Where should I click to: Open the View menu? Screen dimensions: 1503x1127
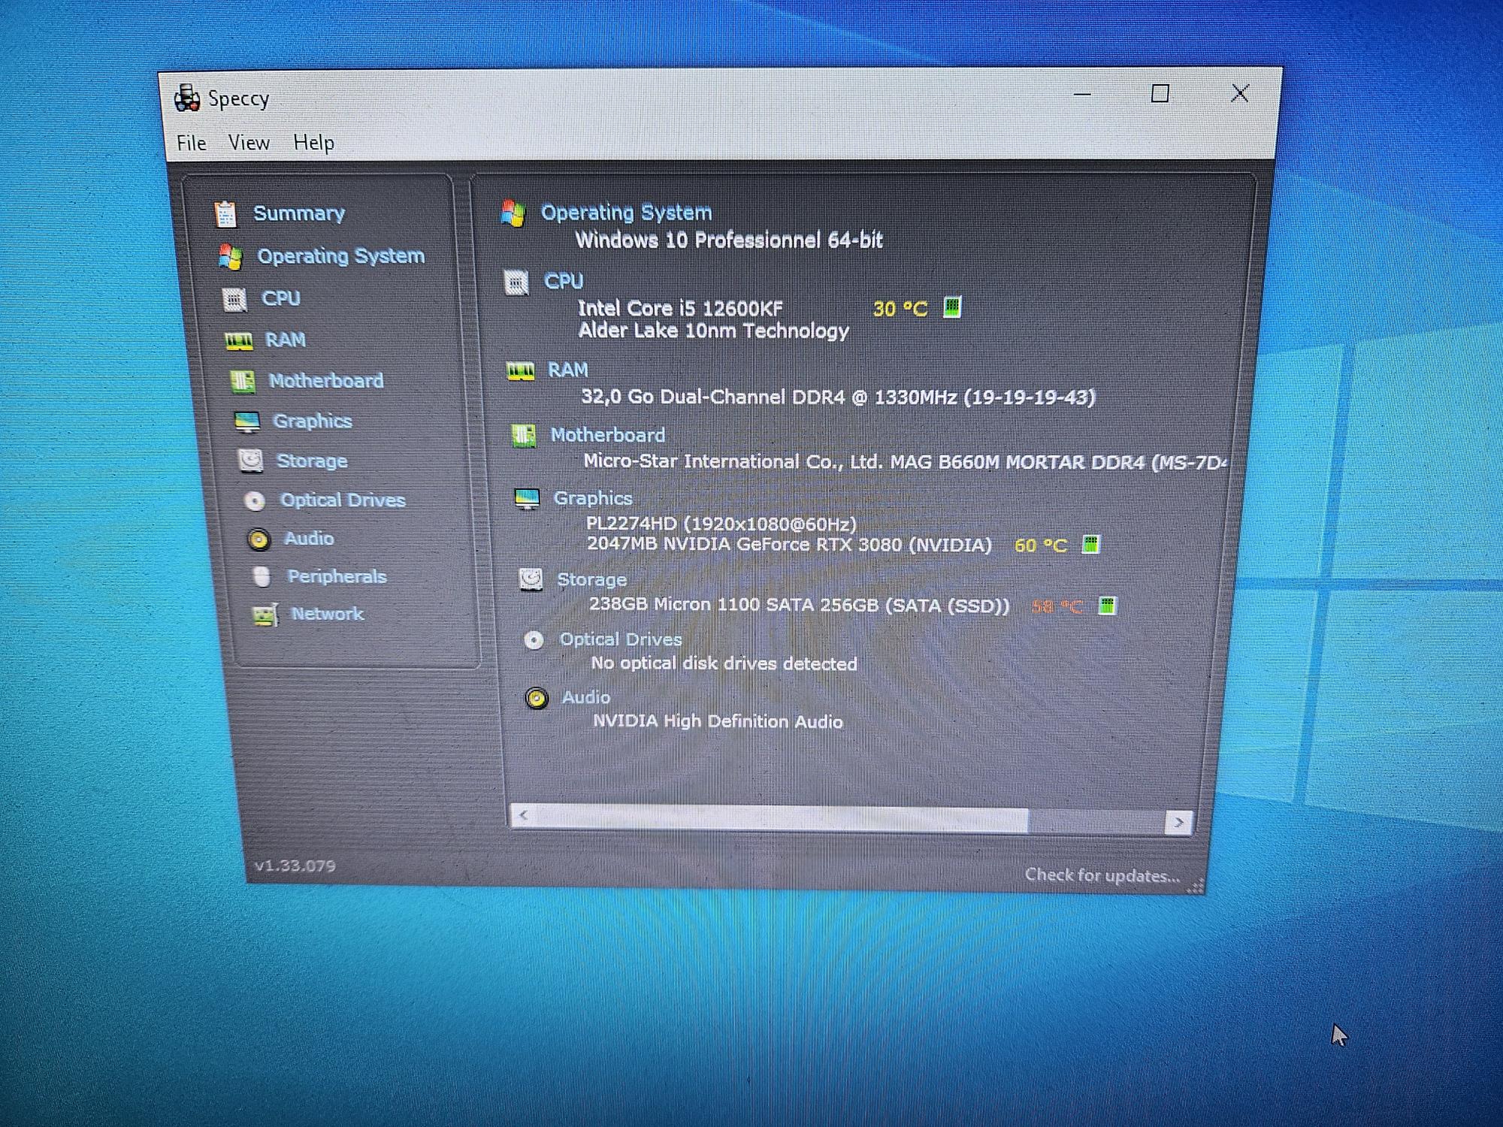point(249,143)
